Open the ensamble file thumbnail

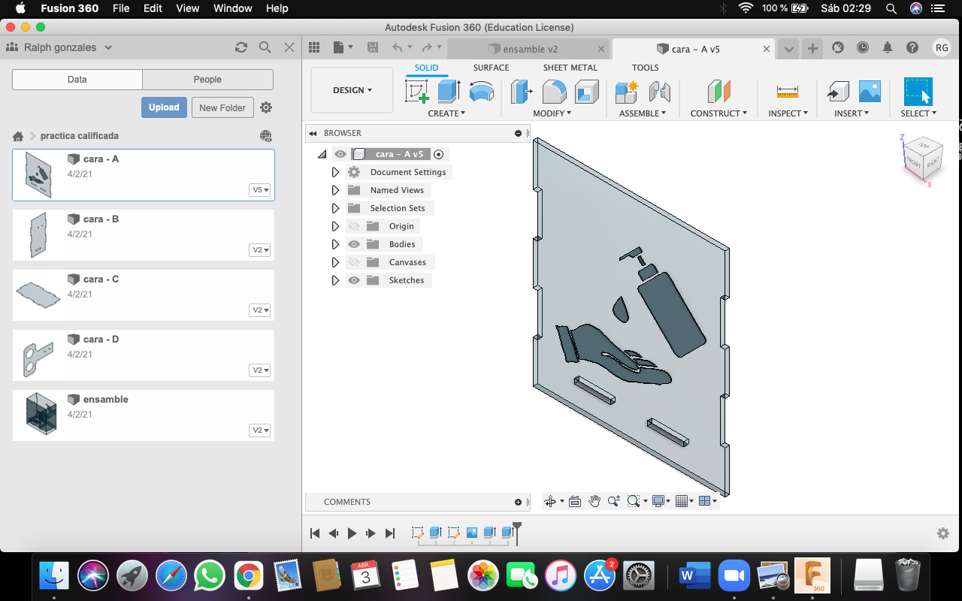point(39,415)
